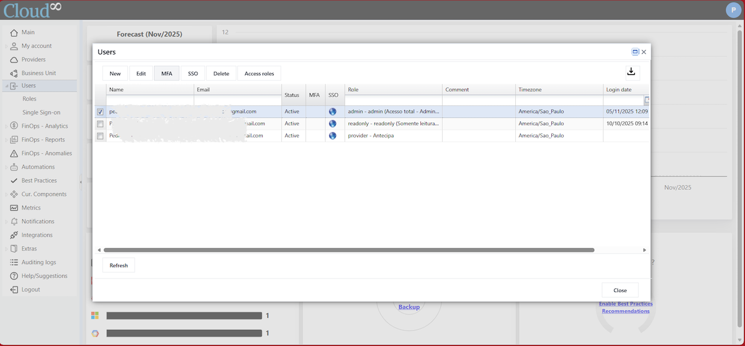Image resolution: width=745 pixels, height=346 pixels.
Task: Select the Auditing logs list icon
Action: coord(14,262)
